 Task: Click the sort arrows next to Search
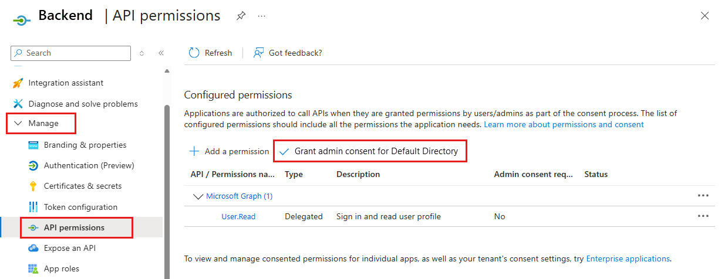[x=141, y=53]
